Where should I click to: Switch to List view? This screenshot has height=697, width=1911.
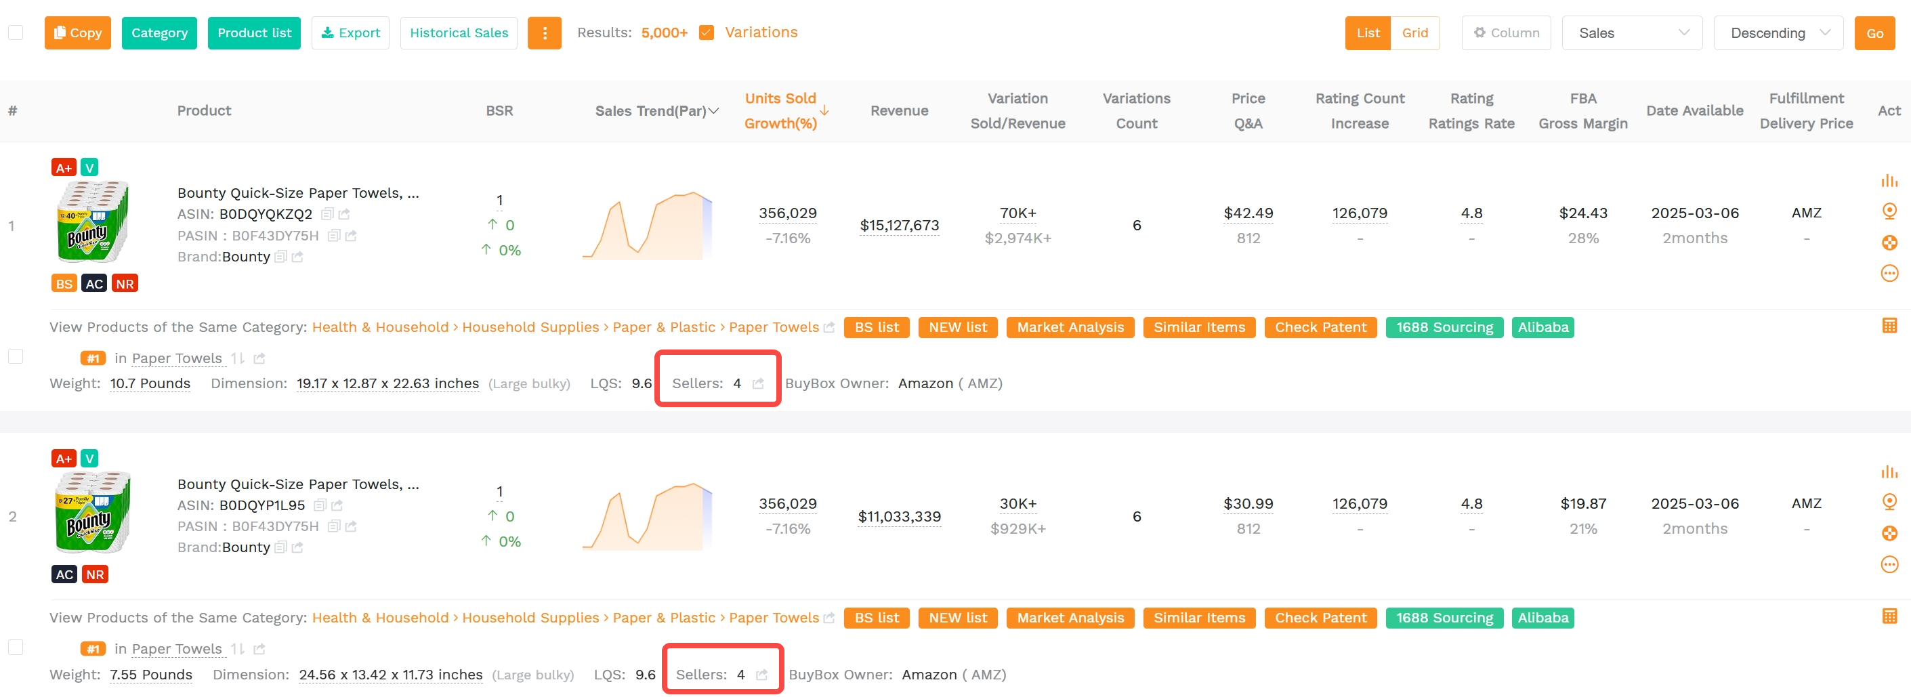[x=1367, y=33]
